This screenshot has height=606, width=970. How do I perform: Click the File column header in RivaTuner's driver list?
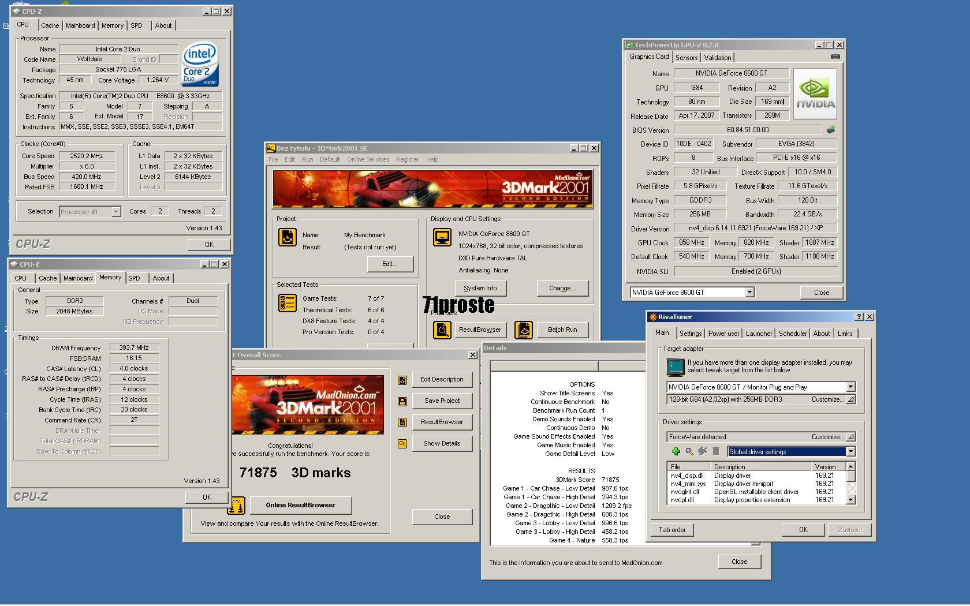pyautogui.click(x=688, y=466)
